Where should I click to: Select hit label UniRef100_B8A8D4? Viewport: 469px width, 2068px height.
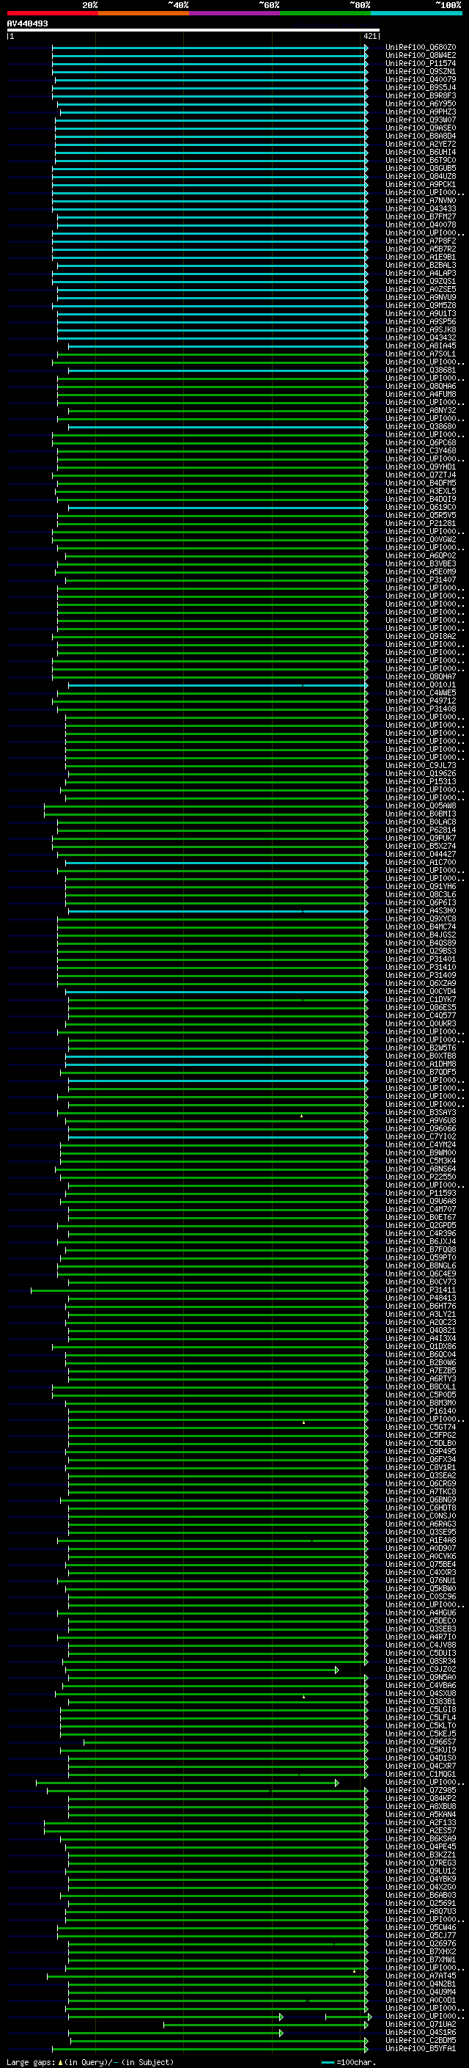point(421,136)
